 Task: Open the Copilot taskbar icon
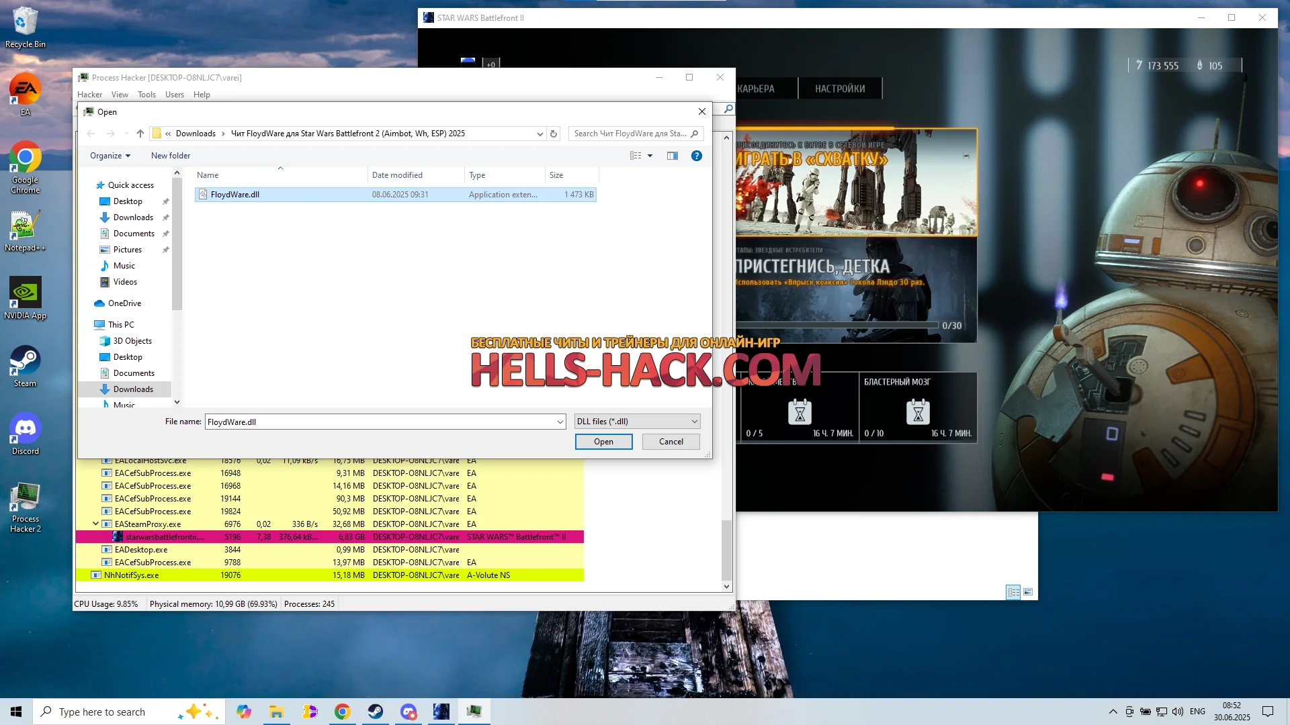point(244,712)
